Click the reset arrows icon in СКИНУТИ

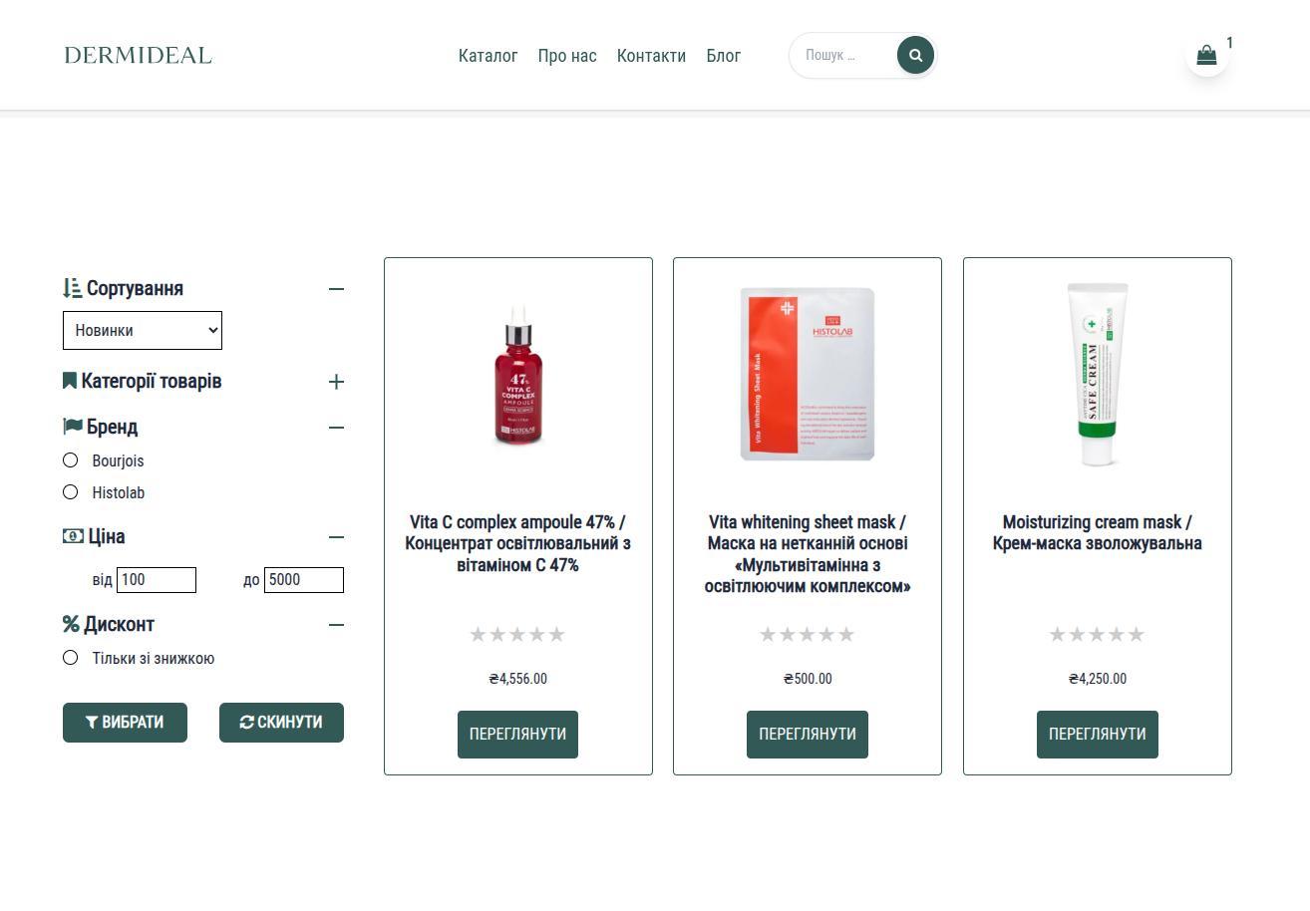[x=246, y=722]
